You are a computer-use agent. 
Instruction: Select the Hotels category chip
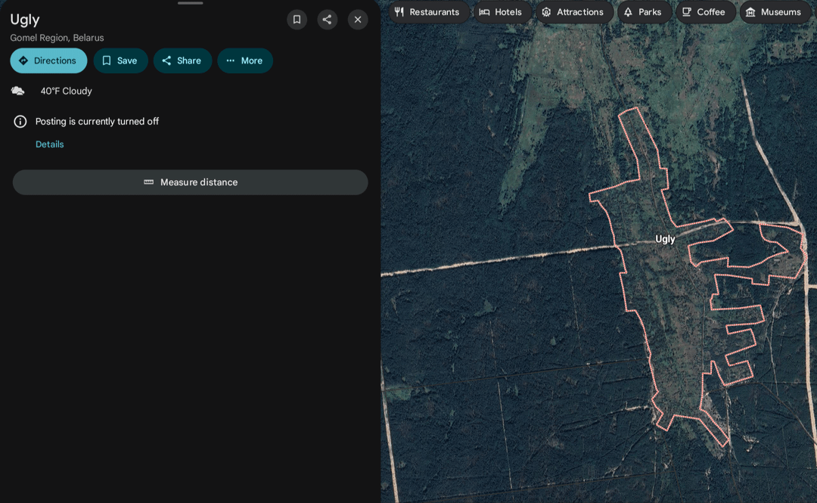coord(501,12)
